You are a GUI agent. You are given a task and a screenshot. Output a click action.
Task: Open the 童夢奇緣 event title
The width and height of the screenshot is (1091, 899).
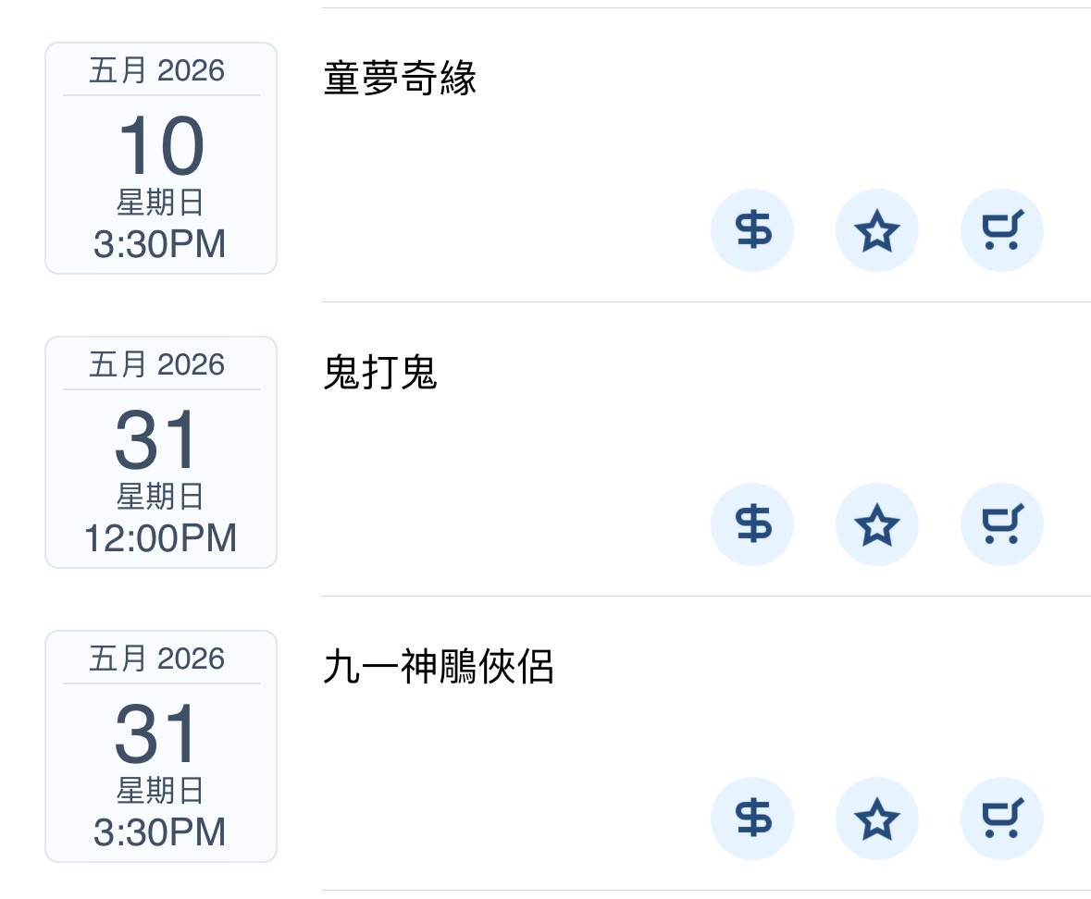click(x=400, y=80)
